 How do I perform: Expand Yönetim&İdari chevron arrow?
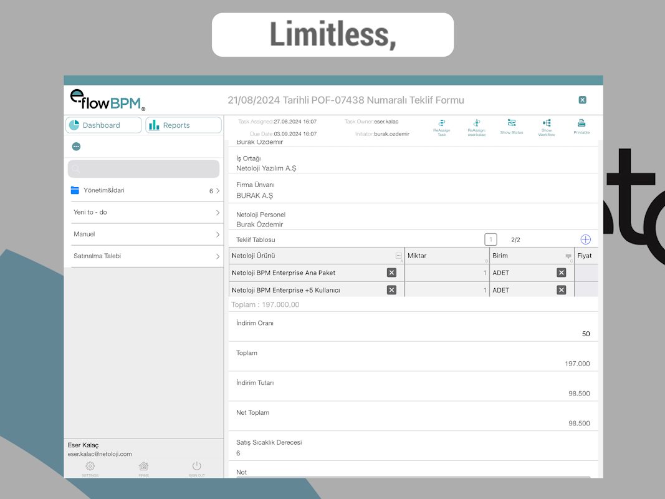(x=218, y=191)
